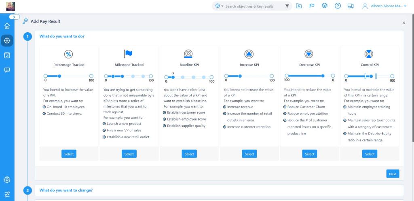Open the settings gear in sidebar
The height and width of the screenshot is (201, 414).
pyautogui.click(x=7, y=180)
